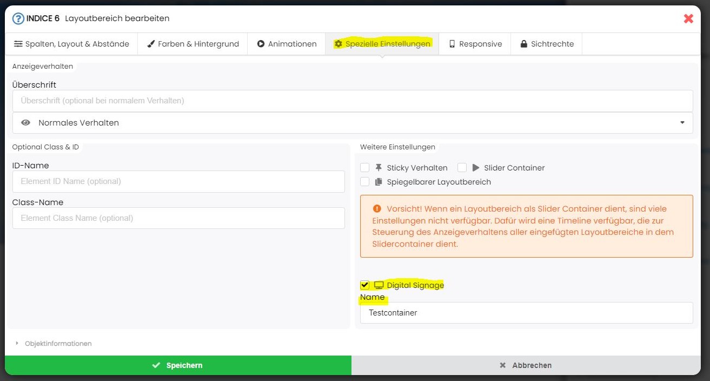
Task: Switch to Farben & Hintergrund tab
Action: point(193,44)
